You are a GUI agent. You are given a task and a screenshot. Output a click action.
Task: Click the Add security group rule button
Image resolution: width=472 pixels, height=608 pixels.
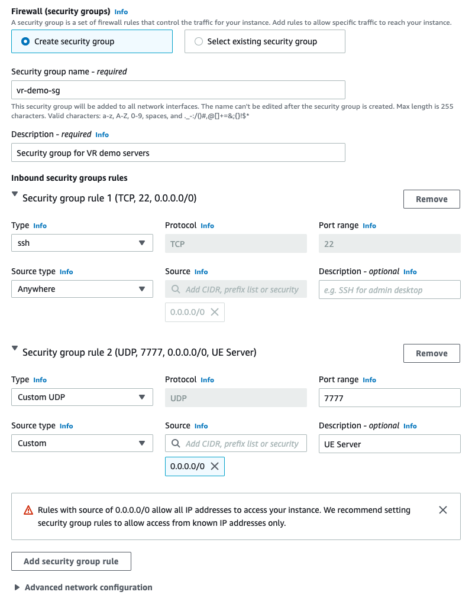tap(71, 561)
